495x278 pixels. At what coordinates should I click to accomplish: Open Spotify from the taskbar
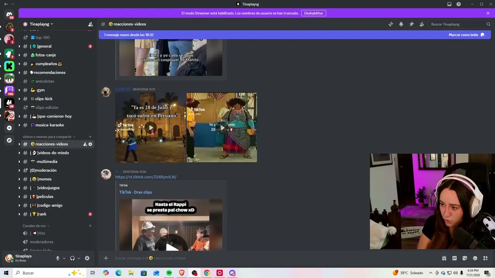pyautogui.click(x=169, y=273)
